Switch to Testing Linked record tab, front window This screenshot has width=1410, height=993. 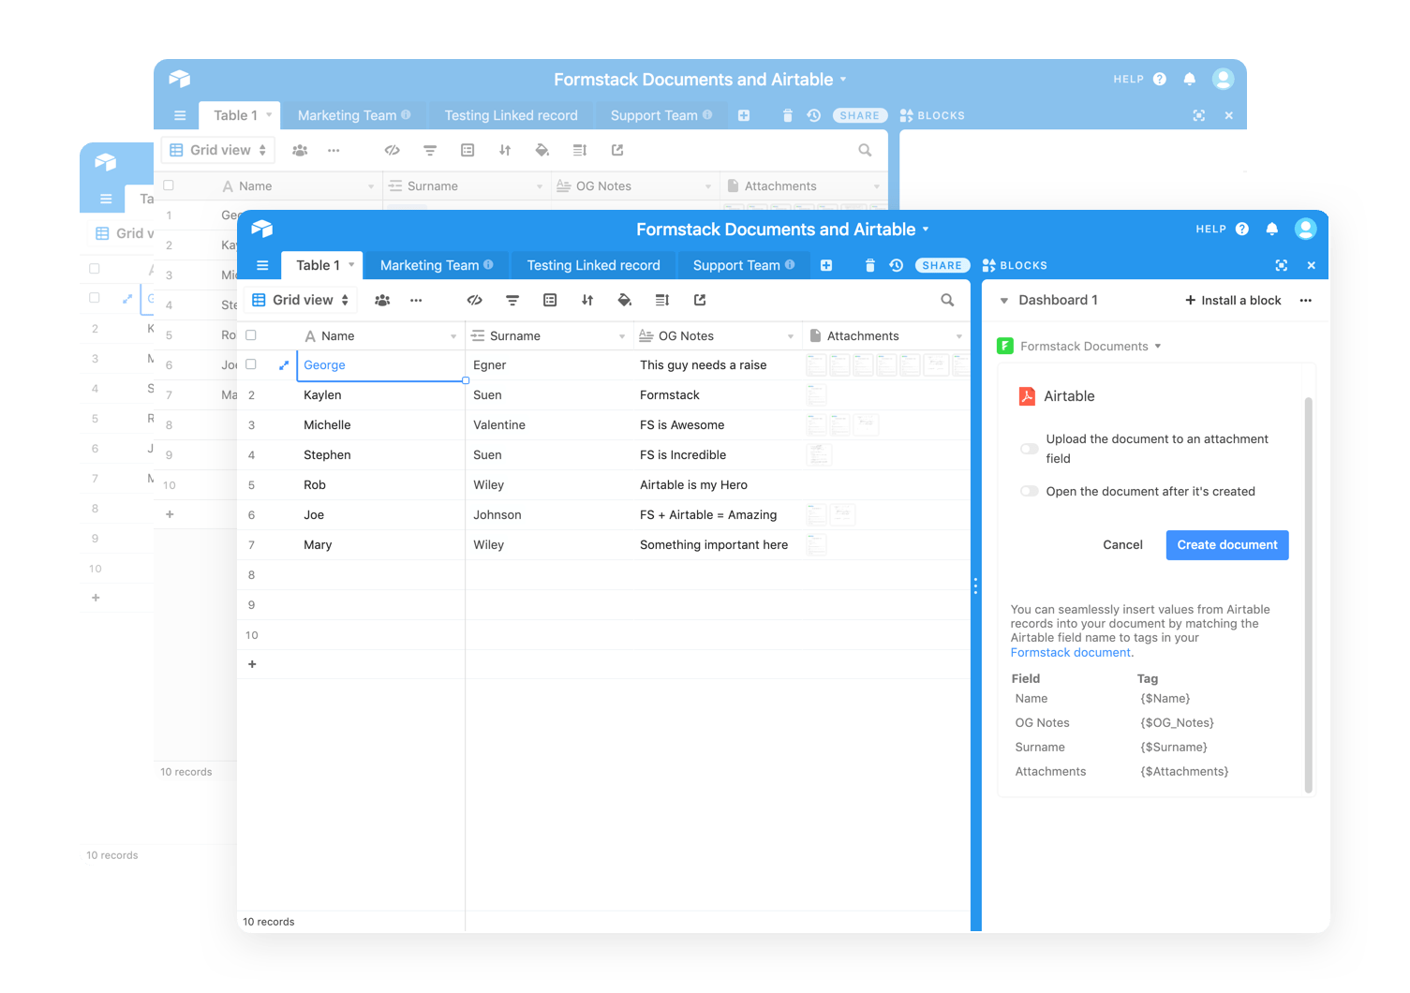593,265
